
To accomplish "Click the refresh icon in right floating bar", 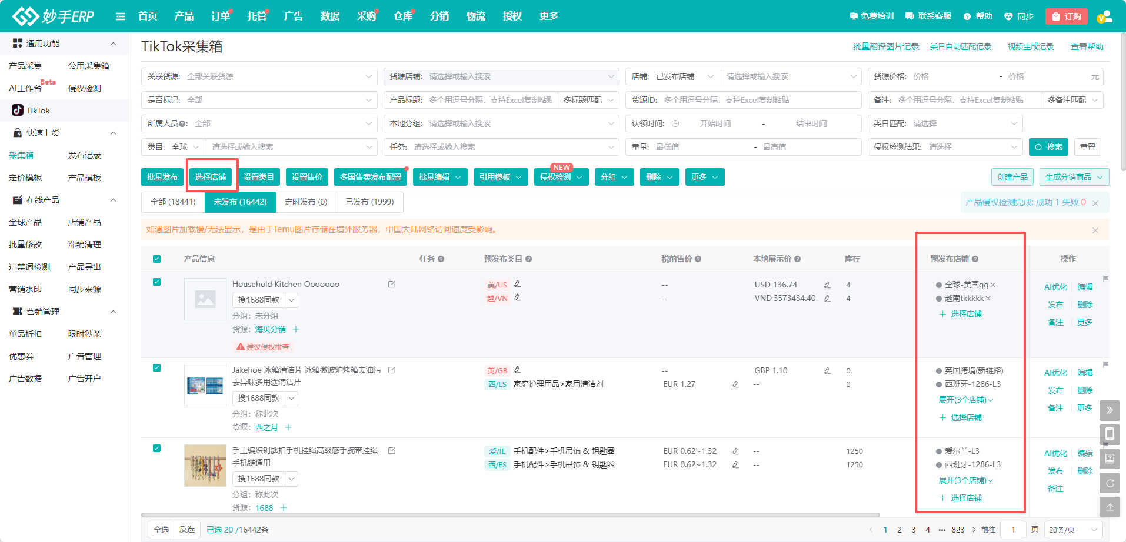I will coord(1110,483).
